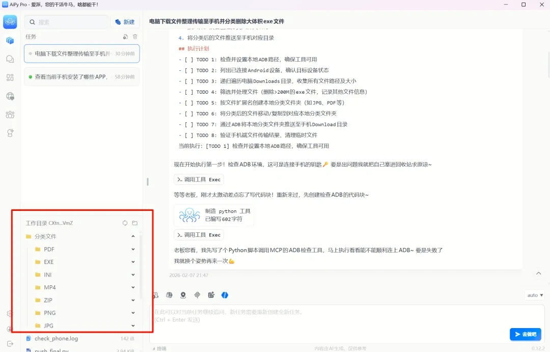Click the add-tool icon above input
Image resolution: width=550 pixels, height=352 pixels.
(x=211, y=295)
